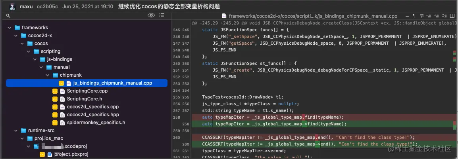The width and height of the screenshot is (458, 159).
Task: Collapse the cocos2d-x folder
Action: [x=16, y=36]
